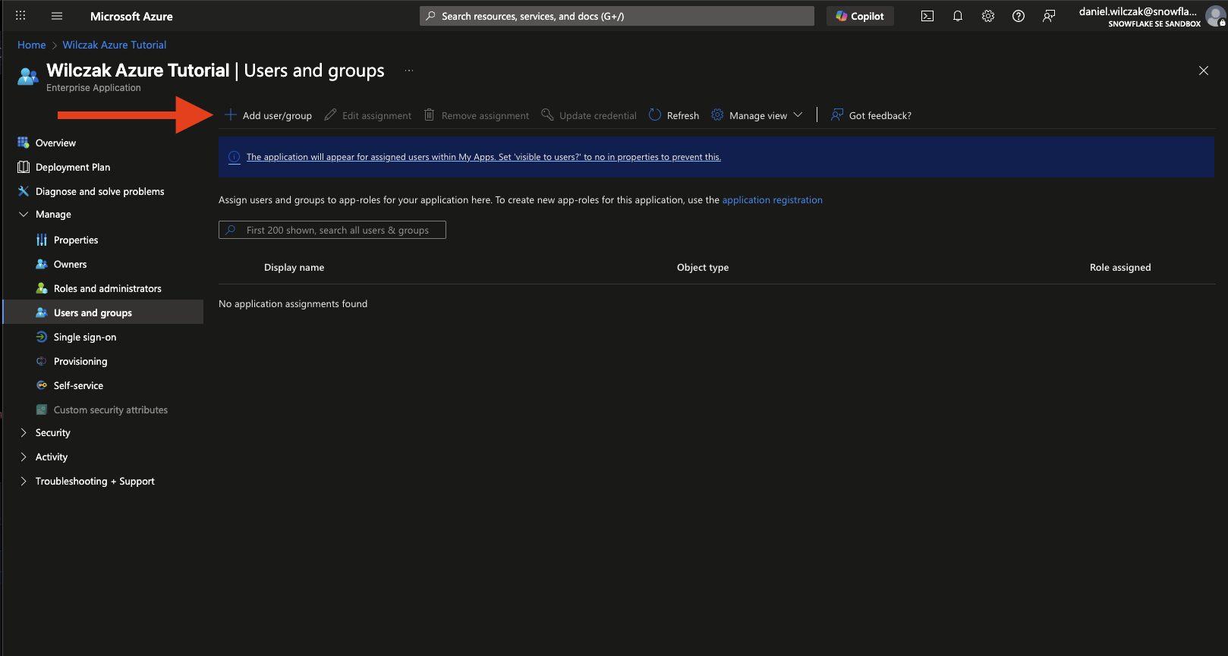
Task: Click the ellipsis more options beside title
Action: (409, 71)
